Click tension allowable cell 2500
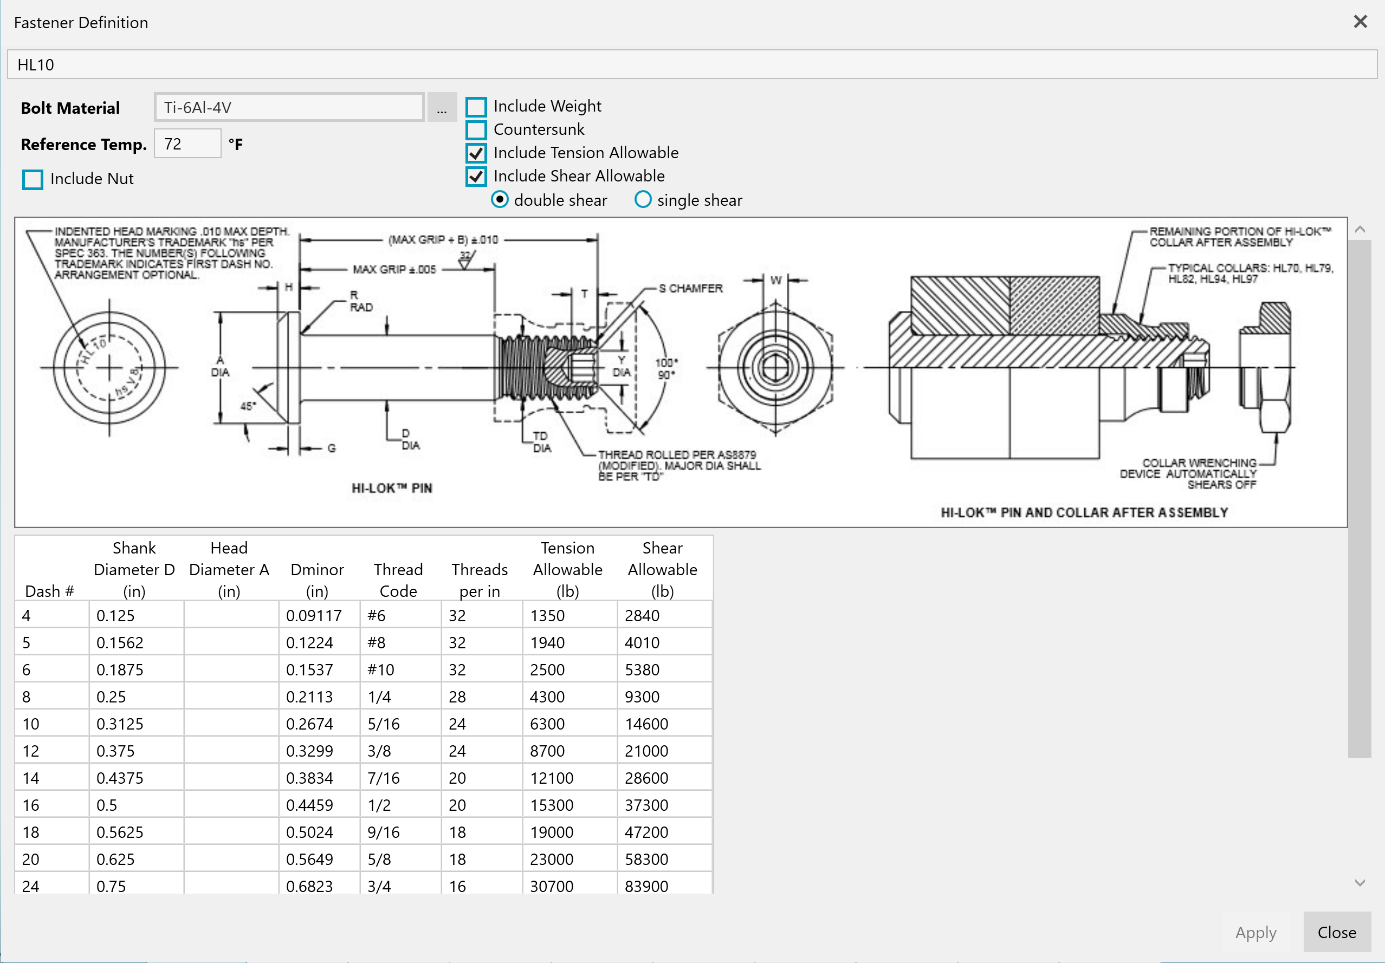 click(x=569, y=669)
